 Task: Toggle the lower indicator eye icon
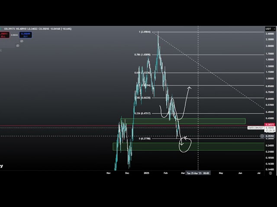click(x=16, y=46)
